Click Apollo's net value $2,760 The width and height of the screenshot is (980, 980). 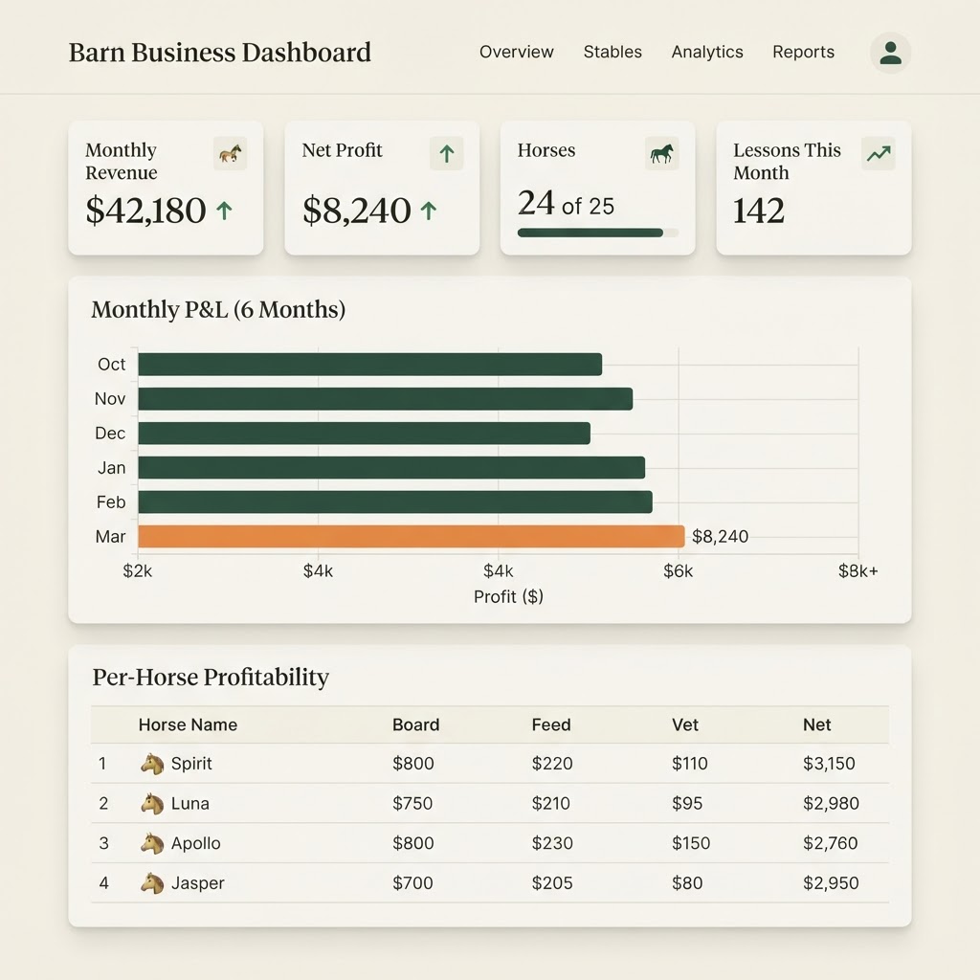coord(830,843)
